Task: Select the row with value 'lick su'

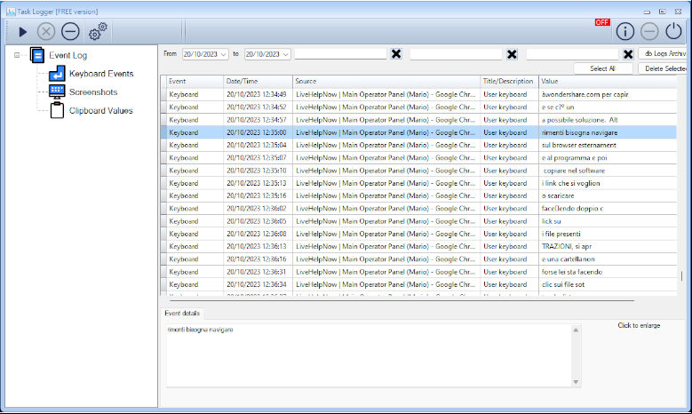Action: coord(418,221)
